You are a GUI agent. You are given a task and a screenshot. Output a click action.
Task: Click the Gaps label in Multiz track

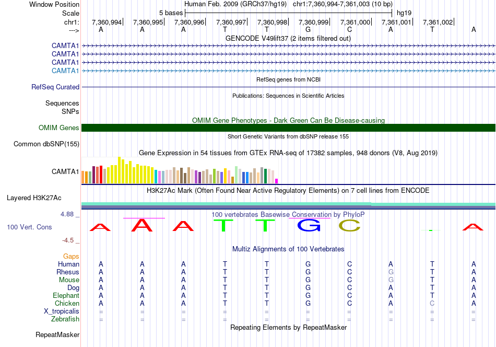tap(71, 256)
